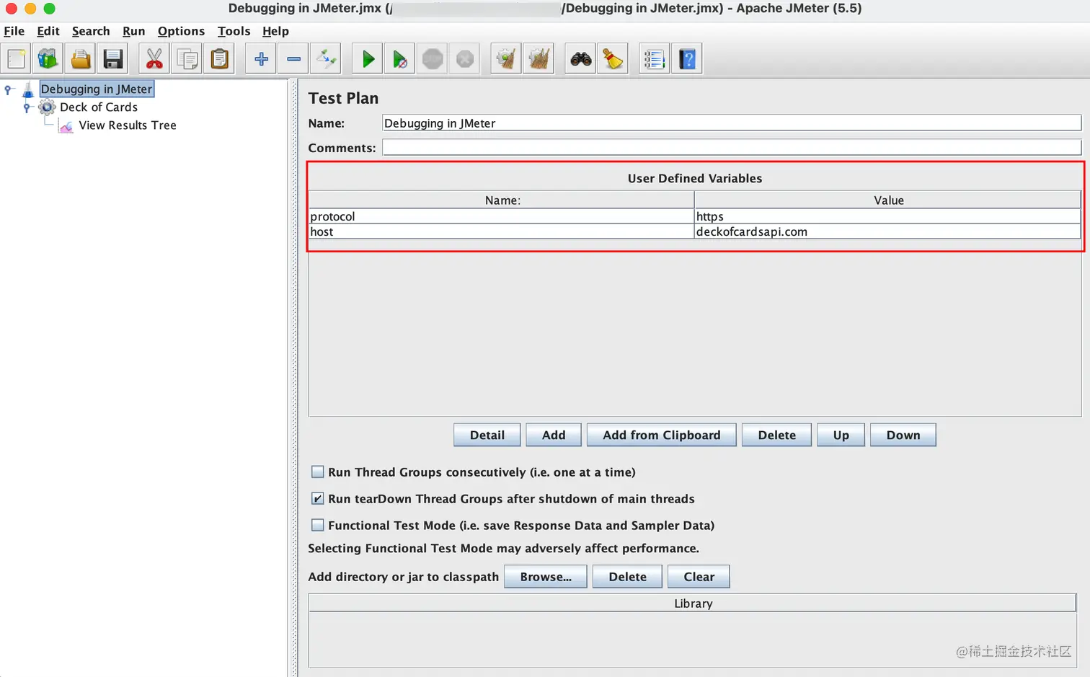
Task: Add a variable row with the Add button
Action: click(x=554, y=435)
